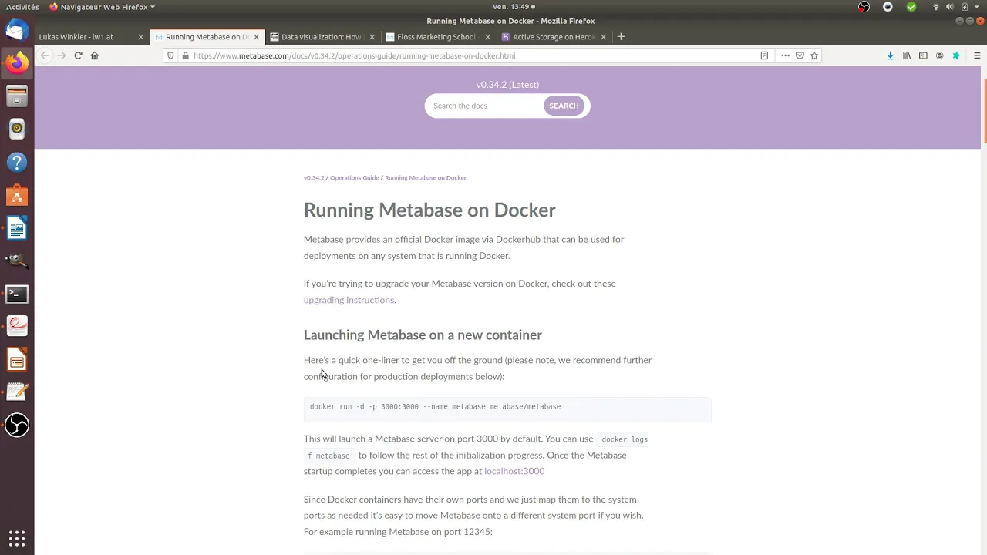Click the browser forward arrow

pyautogui.click(x=62, y=55)
